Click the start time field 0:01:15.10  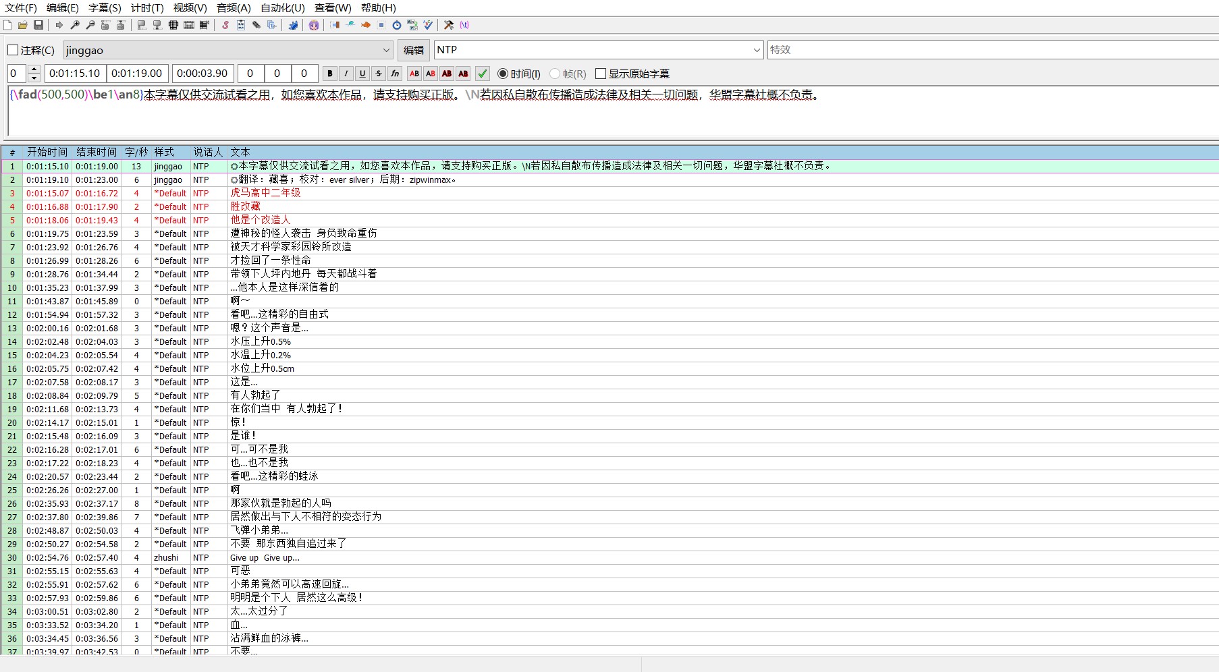pos(75,74)
